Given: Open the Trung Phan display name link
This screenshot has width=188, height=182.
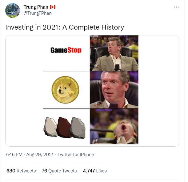Looking at the screenshot, I should pos(35,7).
